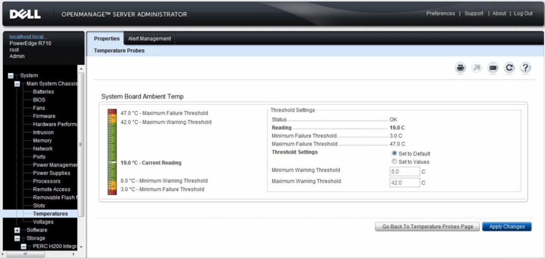Click the Export arrow icon
This screenshot has height=259, width=545.
coord(476,68)
